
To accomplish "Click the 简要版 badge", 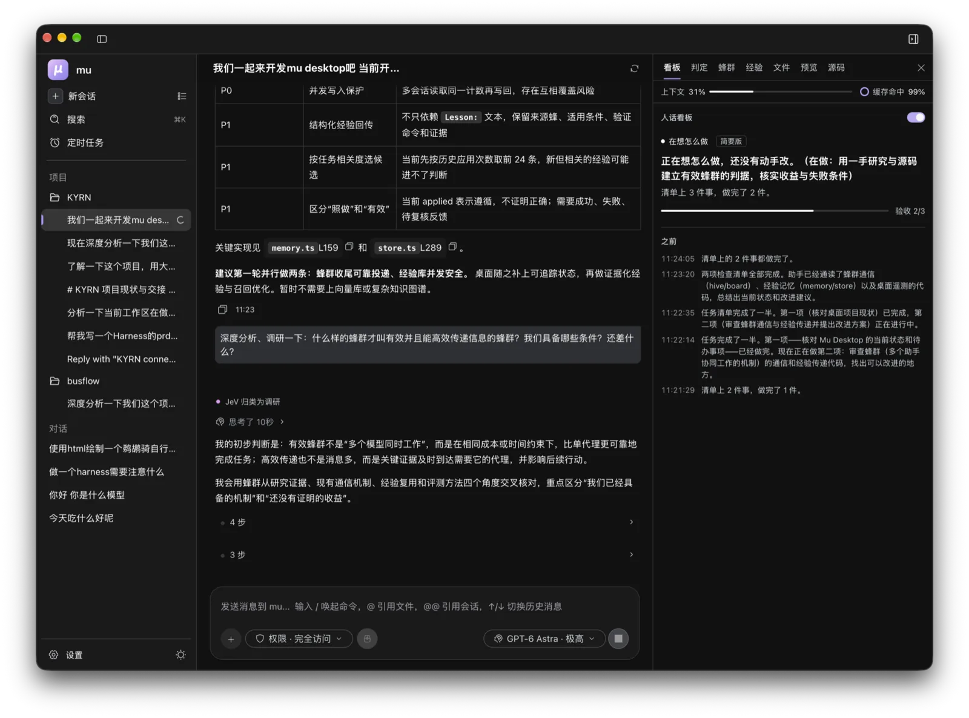I will (x=731, y=141).
